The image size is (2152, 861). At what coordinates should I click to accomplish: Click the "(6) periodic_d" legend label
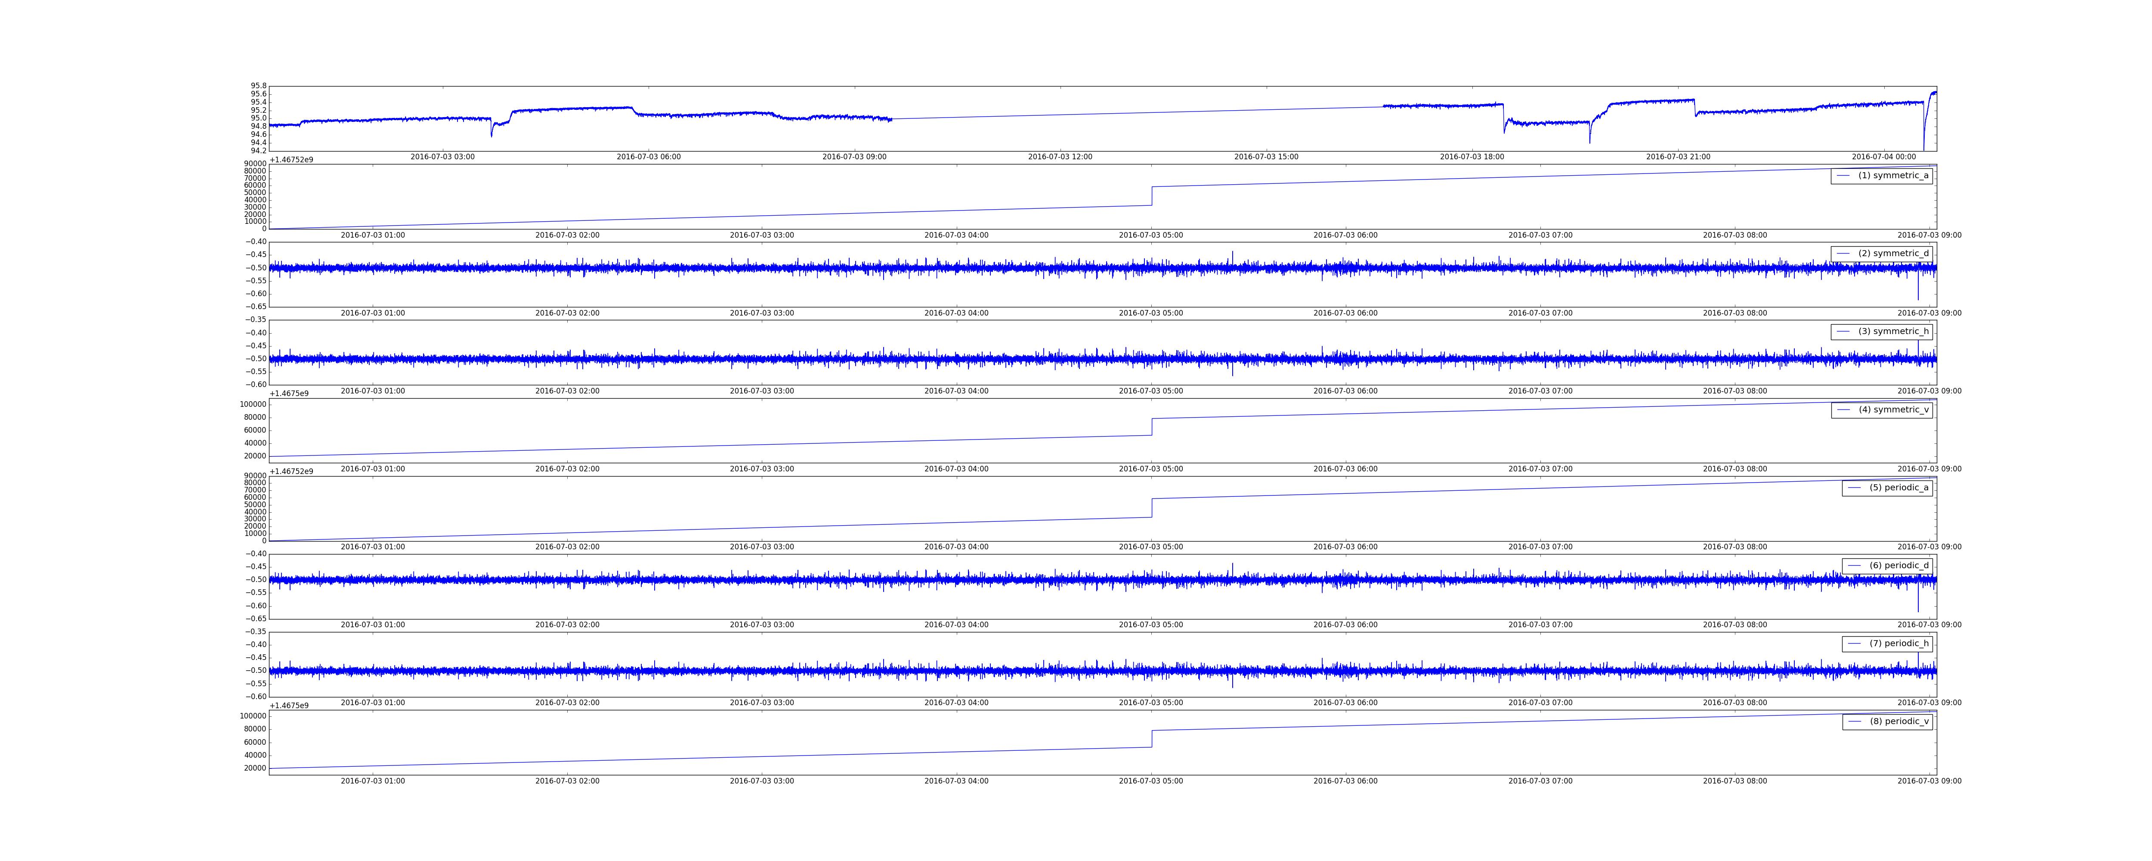(x=1899, y=565)
